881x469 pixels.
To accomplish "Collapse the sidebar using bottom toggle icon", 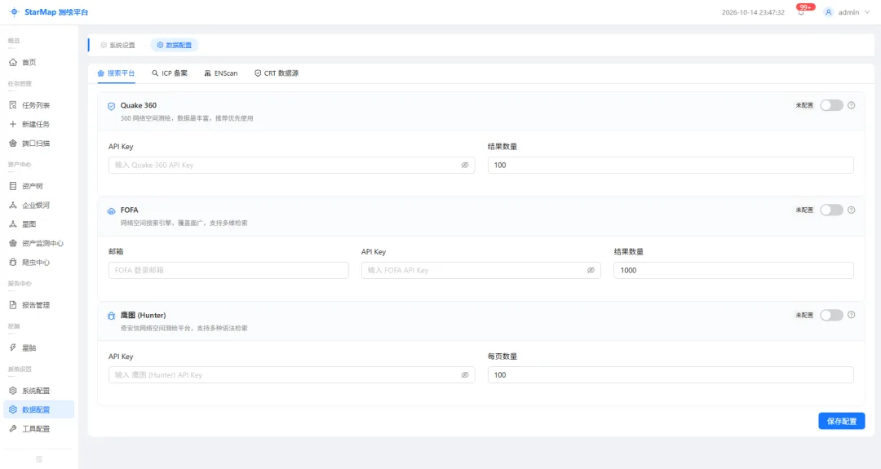I will pyautogui.click(x=39, y=459).
